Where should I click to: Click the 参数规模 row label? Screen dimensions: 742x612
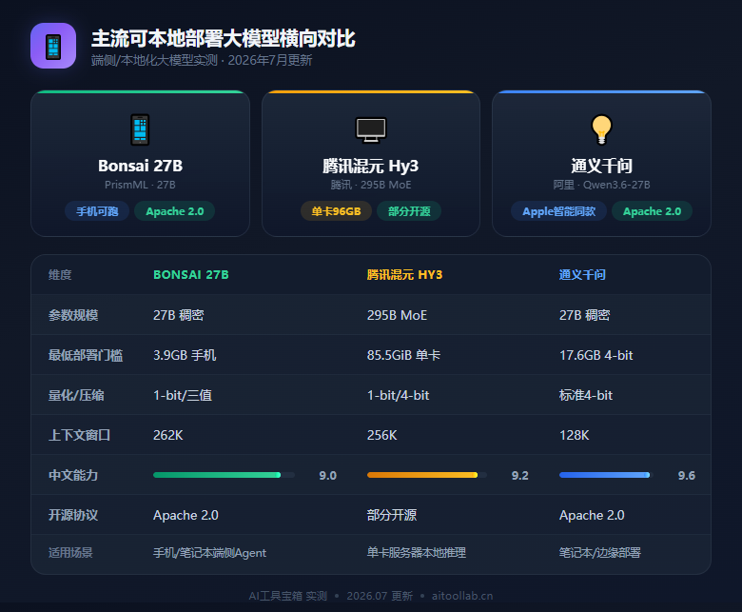point(73,315)
